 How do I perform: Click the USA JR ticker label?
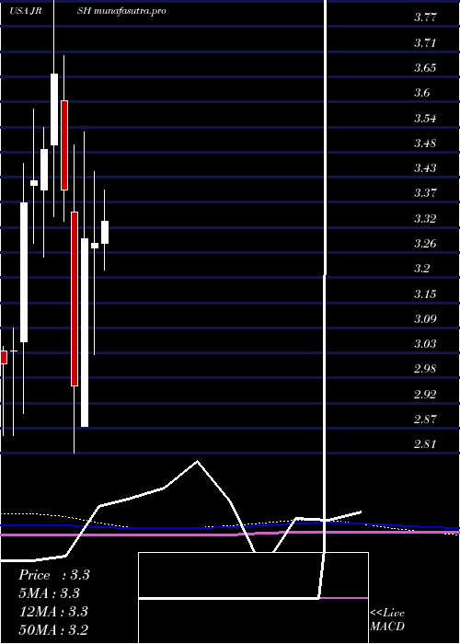coord(26,11)
